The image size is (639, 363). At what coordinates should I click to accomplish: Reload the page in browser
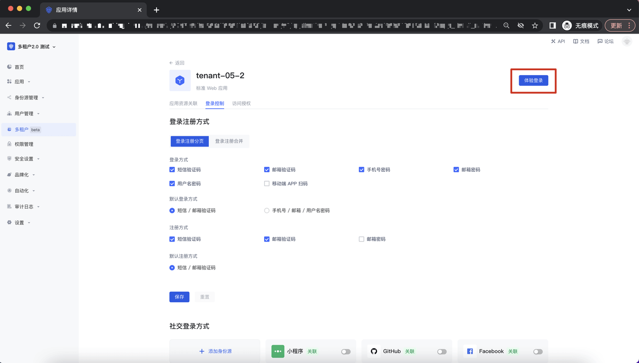[x=37, y=25]
